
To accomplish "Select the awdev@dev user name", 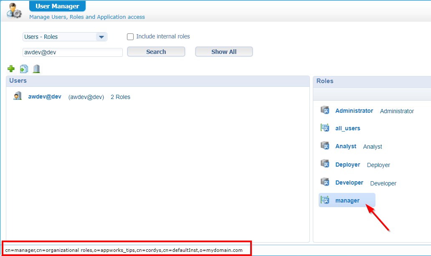I will 45,96.
